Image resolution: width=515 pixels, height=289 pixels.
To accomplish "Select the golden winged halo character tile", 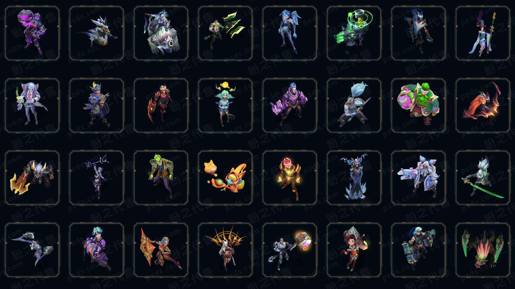I will (225, 250).
